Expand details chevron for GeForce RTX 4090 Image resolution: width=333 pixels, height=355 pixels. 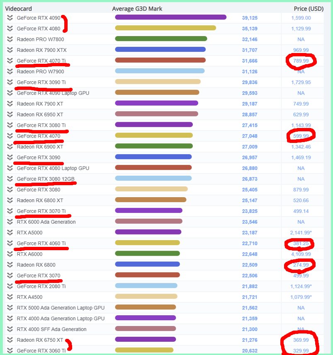[10, 18]
